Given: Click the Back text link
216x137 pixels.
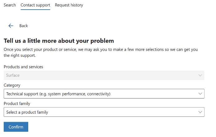Looking at the screenshot, I should [24, 26].
